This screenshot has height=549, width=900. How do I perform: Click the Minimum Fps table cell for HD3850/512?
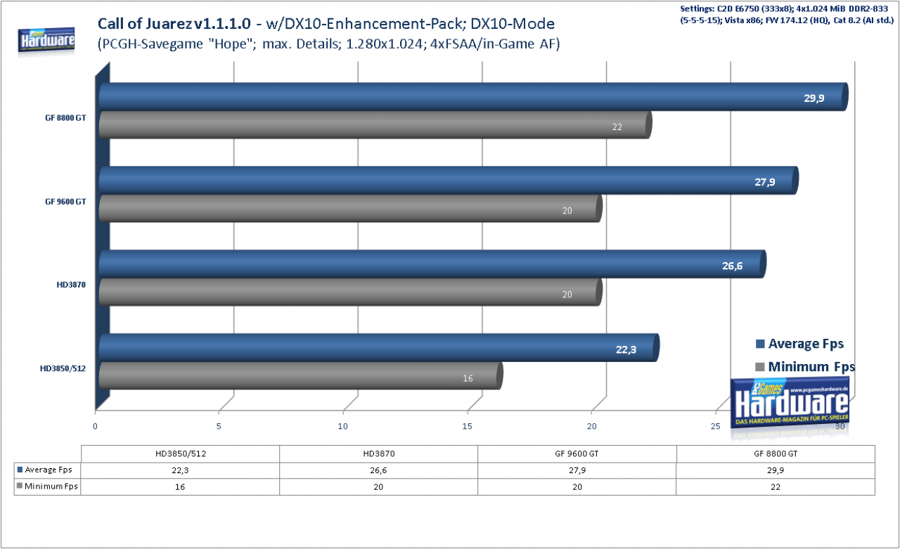[x=181, y=486]
